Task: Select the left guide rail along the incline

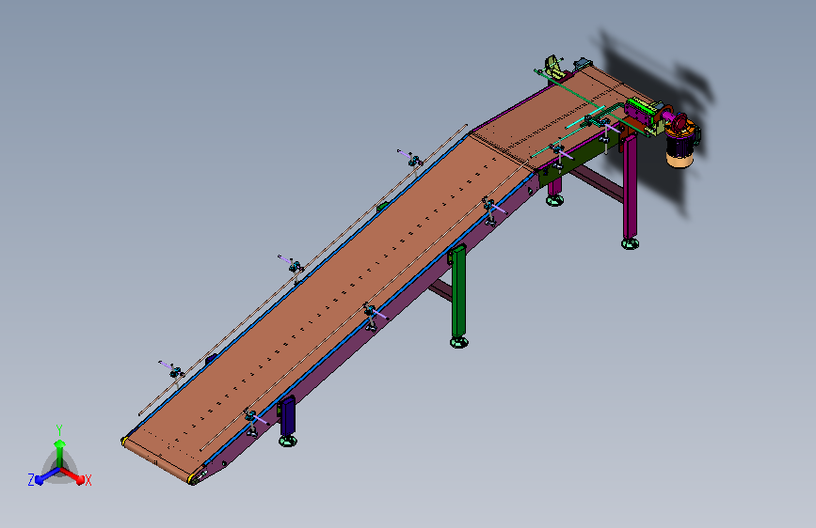Action: (x=303, y=270)
